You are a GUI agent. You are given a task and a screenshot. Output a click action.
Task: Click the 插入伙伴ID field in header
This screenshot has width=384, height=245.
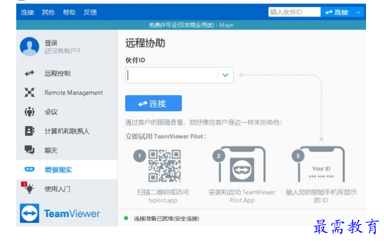coord(294,12)
